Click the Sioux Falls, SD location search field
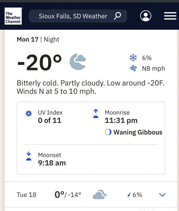Screen dimensions: 179x211 click(x=73, y=16)
